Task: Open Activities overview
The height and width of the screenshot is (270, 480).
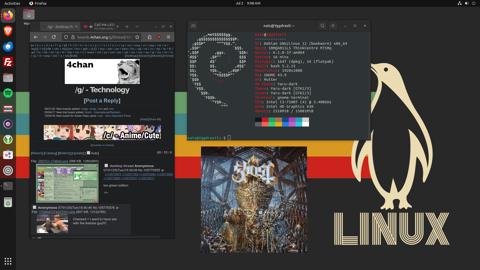Action: 12,3
